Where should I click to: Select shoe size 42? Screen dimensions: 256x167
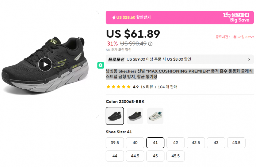click(175, 143)
